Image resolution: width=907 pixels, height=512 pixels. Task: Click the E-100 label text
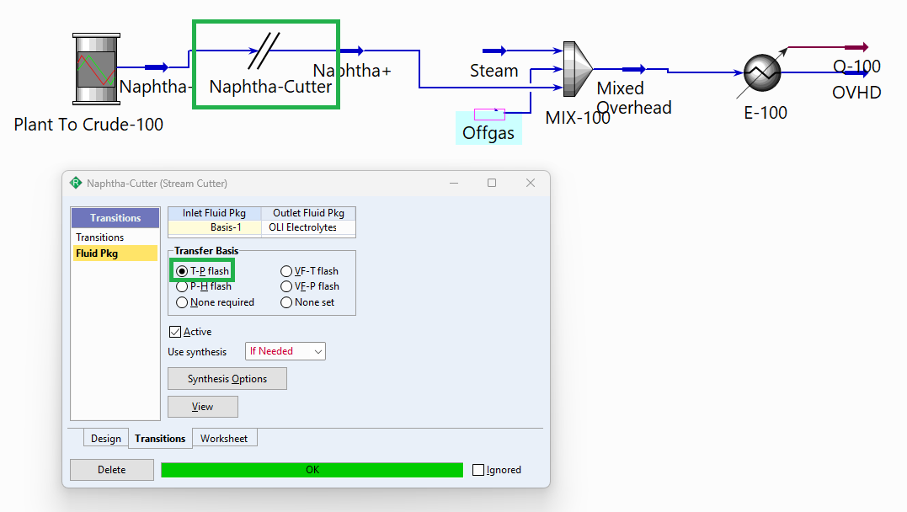click(766, 113)
